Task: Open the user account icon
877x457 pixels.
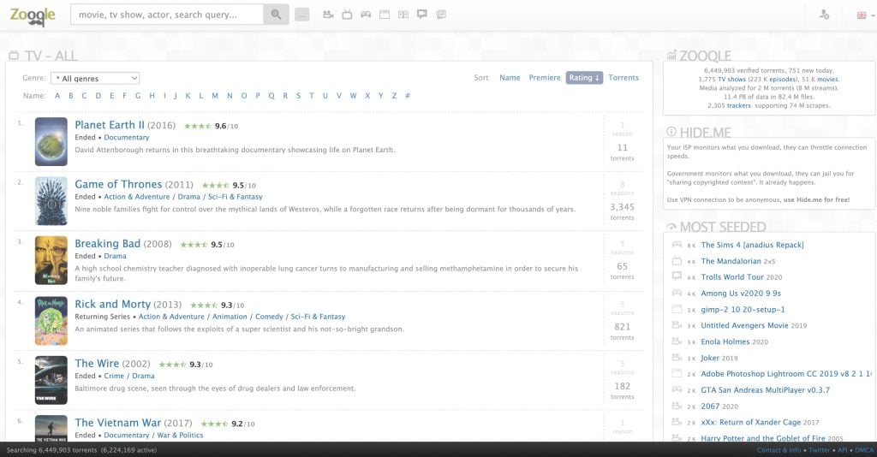Action: [x=824, y=15]
